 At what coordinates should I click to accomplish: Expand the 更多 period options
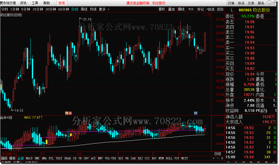click(104, 9)
